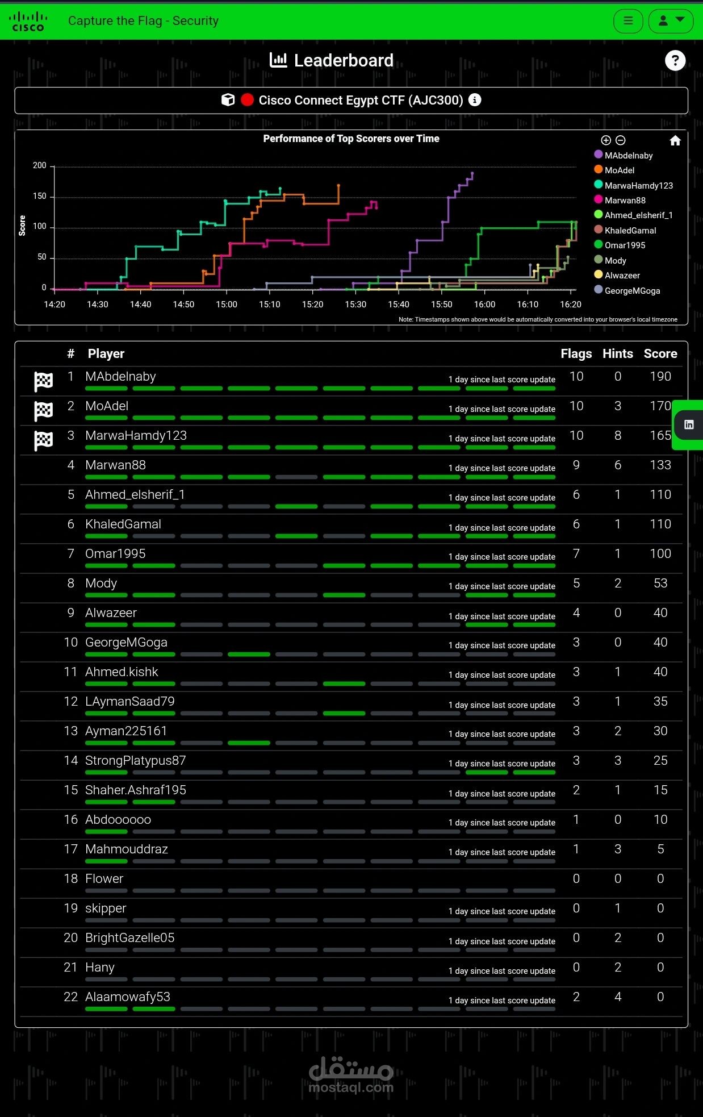Click Marwan88's score of 133
The width and height of the screenshot is (703, 1117).
[660, 465]
